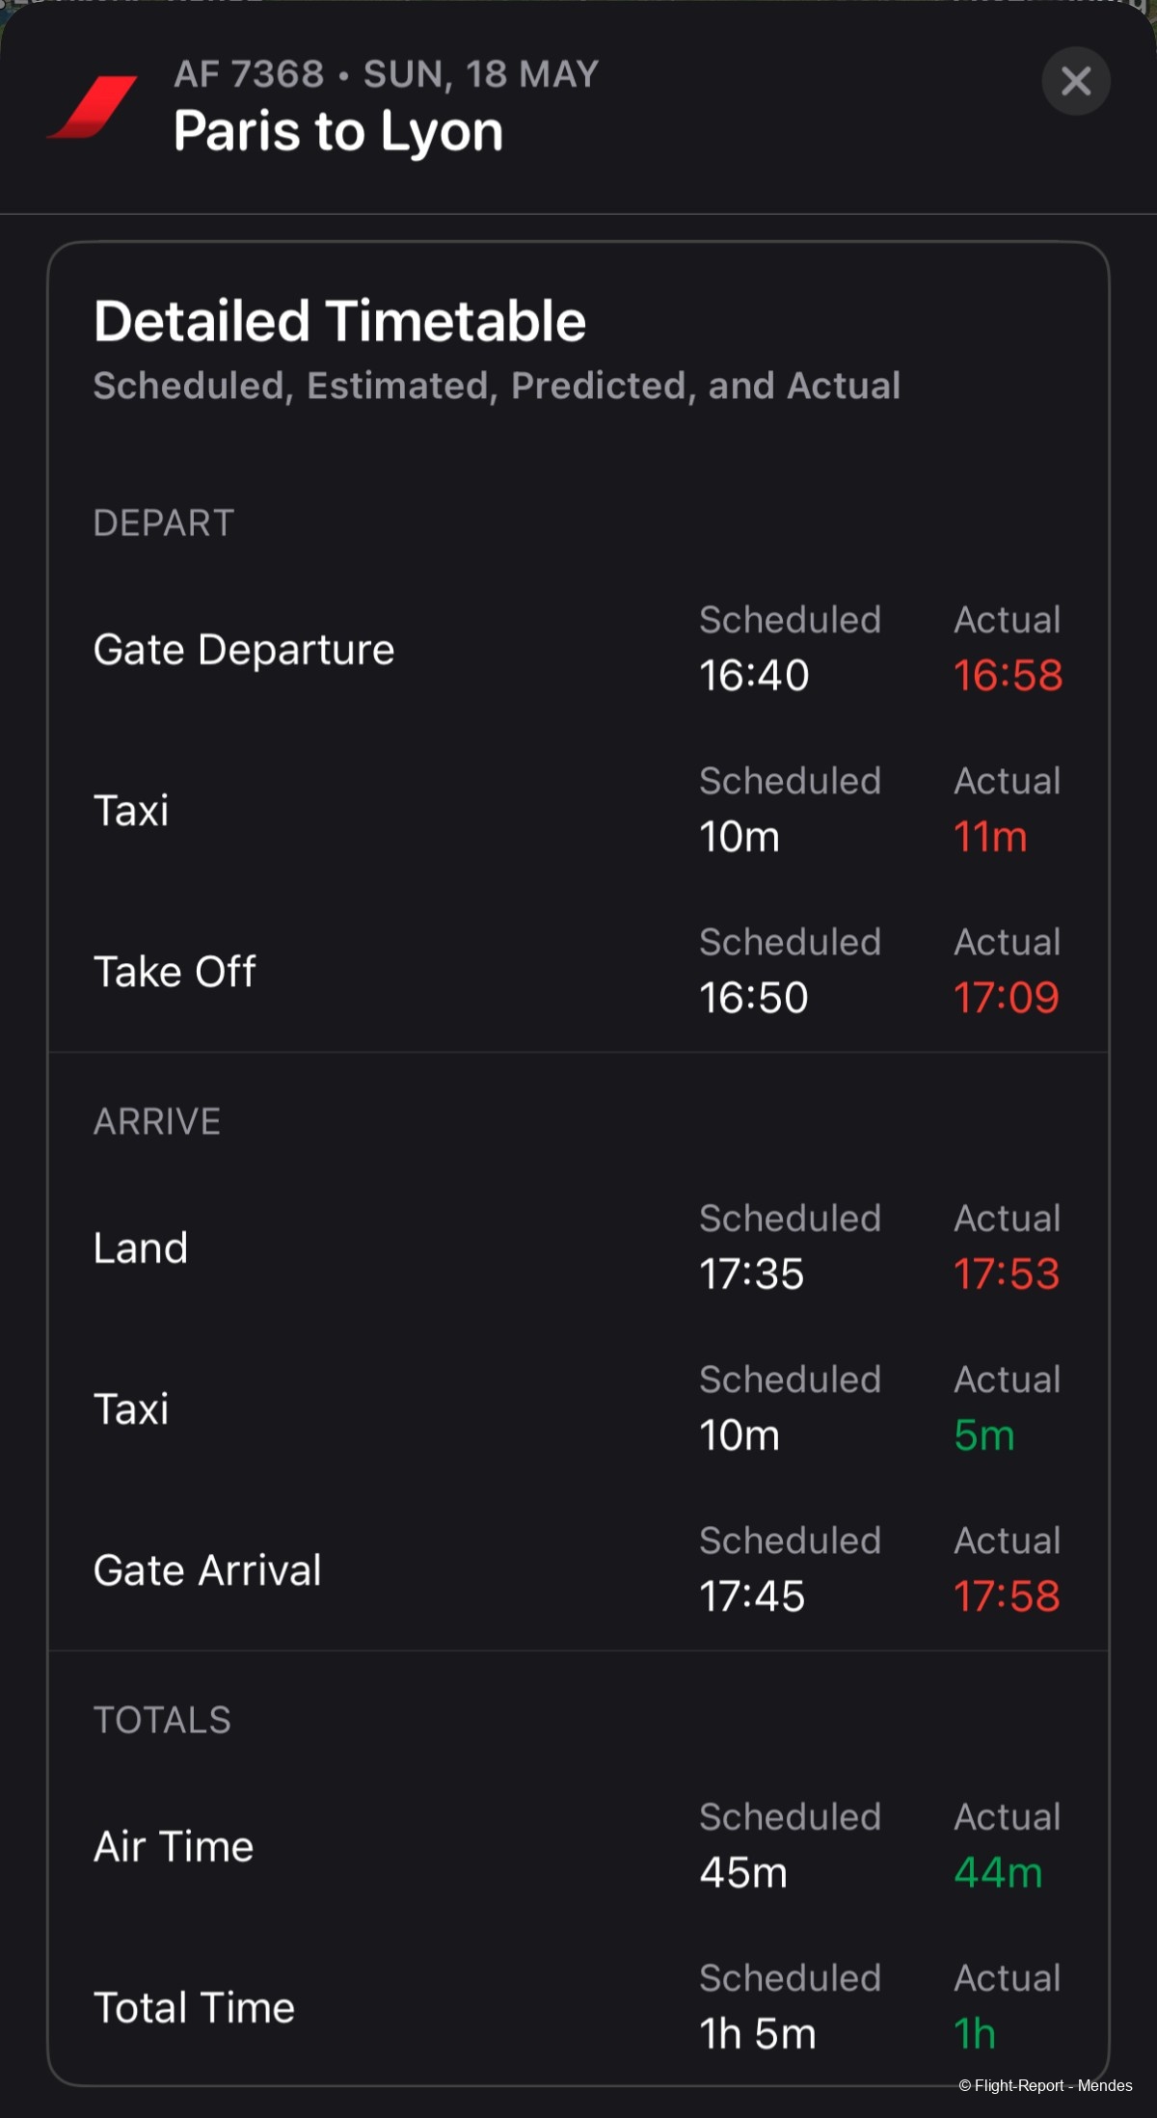The width and height of the screenshot is (1157, 2118).
Task: Select the Total Time row
Action: click(x=578, y=2007)
